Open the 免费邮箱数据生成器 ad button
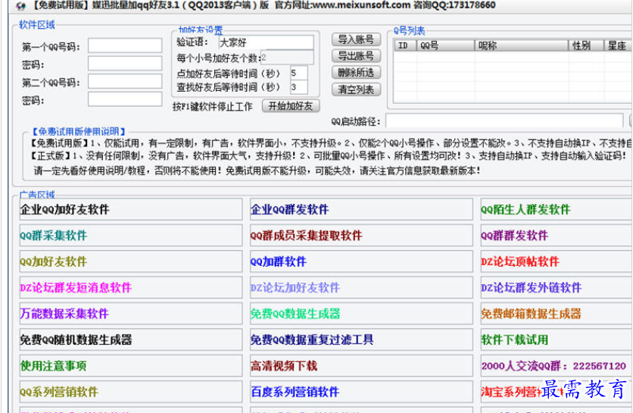This screenshot has width=633, height=413. click(557, 314)
